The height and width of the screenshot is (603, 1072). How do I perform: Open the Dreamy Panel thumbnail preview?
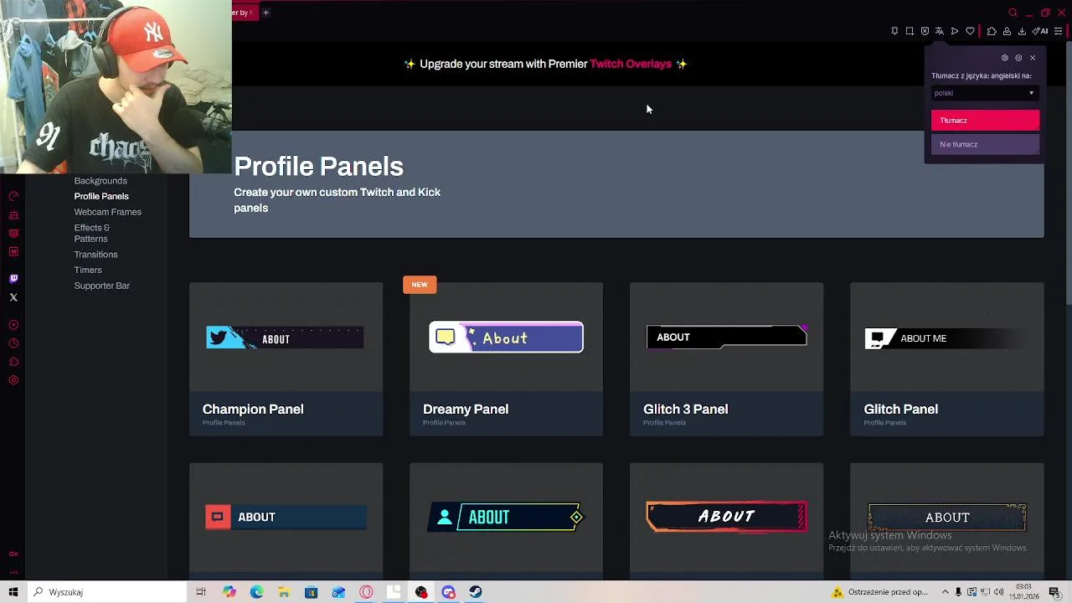pyautogui.click(x=506, y=338)
